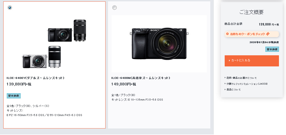The width and height of the screenshot is (286, 135).
Task: Click the silver ILCE-6400Y double lens kit image
Action: pos(42,57)
